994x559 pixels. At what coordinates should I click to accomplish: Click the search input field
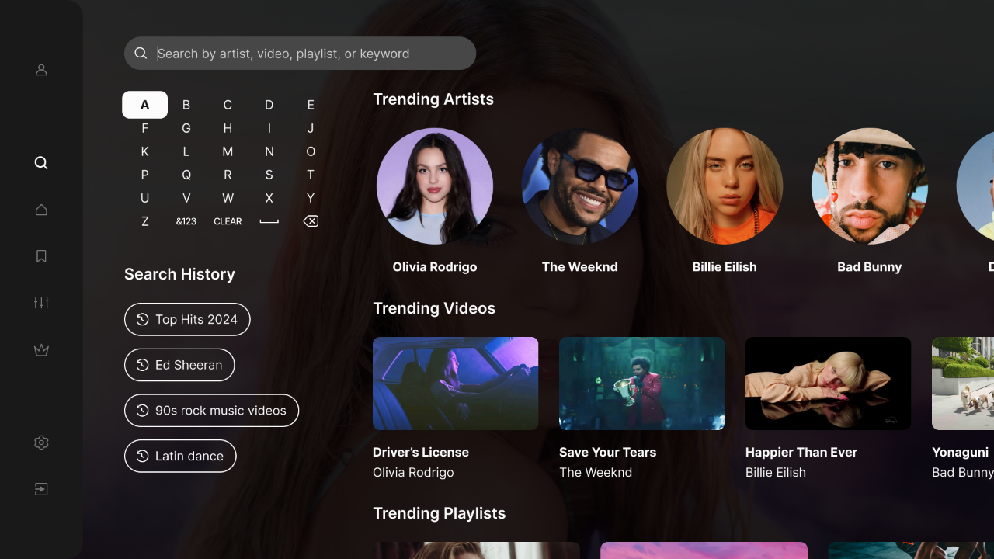pos(300,53)
